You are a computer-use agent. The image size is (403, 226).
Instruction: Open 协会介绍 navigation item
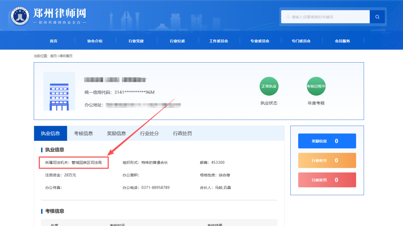coord(95,41)
